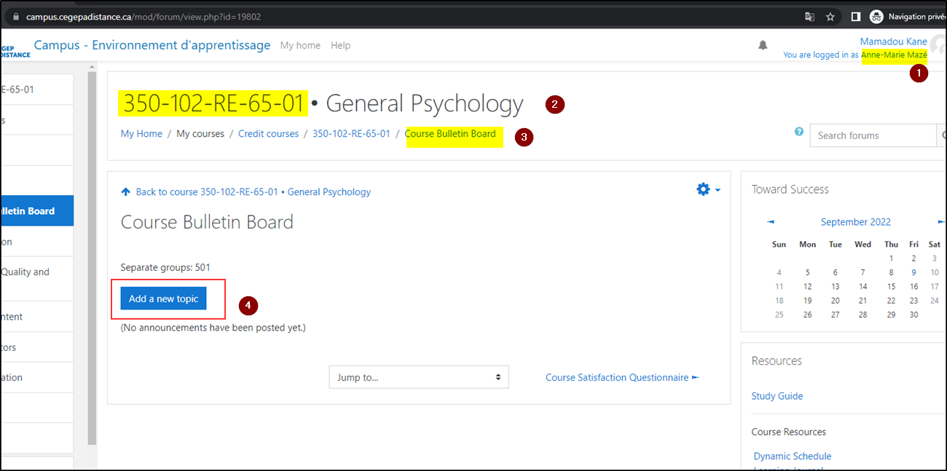Open My home in top navigation
This screenshot has width=947, height=471.
pyautogui.click(x=300, y=45)
